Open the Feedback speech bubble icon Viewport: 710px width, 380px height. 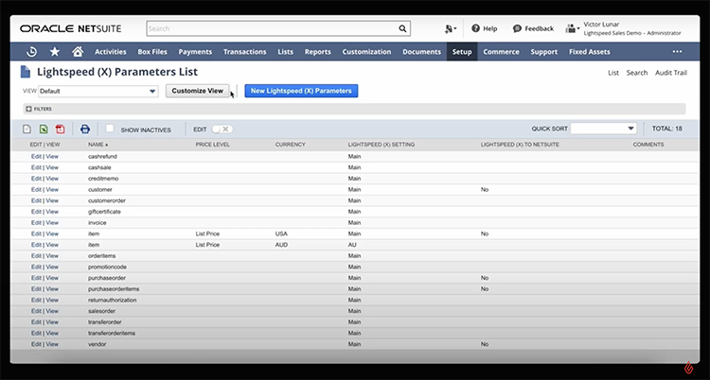(517, 29)
